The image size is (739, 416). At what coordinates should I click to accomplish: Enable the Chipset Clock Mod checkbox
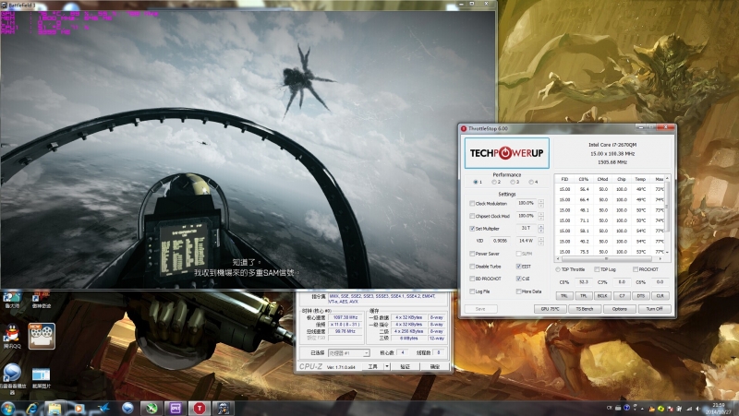[472, 216]
